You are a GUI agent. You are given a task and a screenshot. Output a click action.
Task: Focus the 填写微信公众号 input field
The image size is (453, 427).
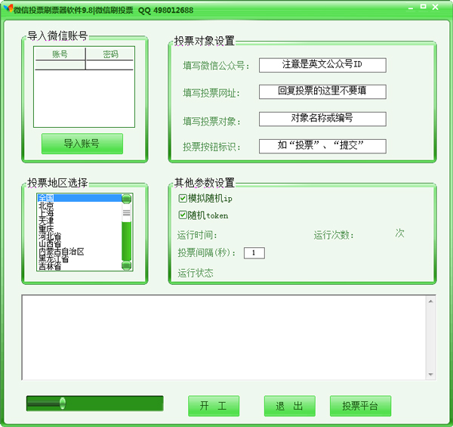pos(322,65)
